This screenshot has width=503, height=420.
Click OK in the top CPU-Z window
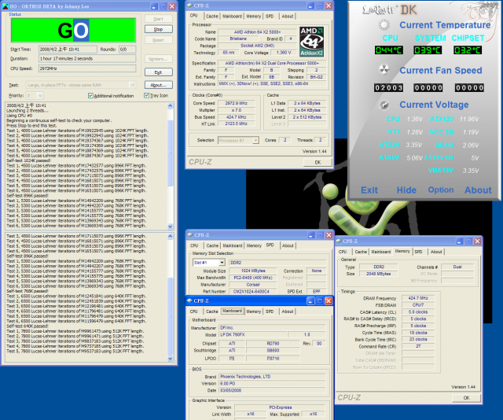pyautogui.click(x=318, y=162)
